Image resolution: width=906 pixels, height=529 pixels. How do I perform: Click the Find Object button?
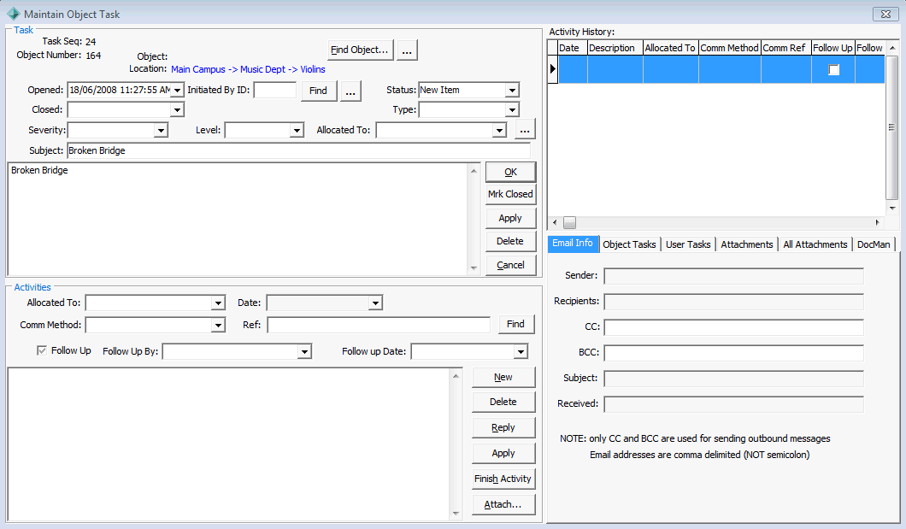click(361, 50)
